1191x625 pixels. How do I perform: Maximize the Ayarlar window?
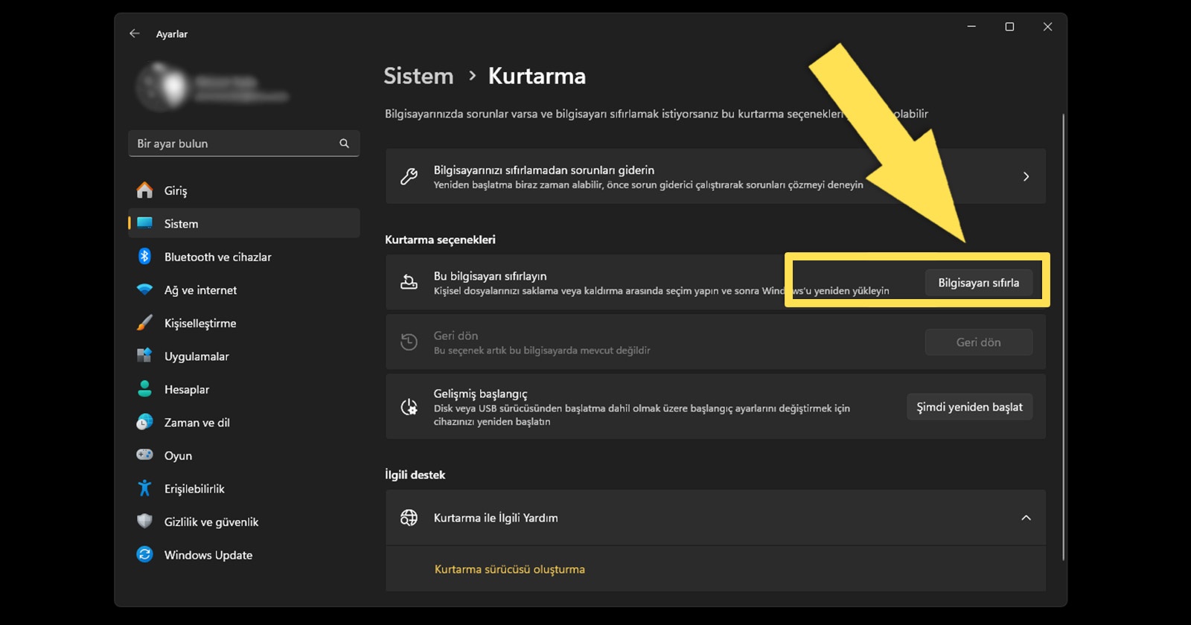[x=1009, y=27]
